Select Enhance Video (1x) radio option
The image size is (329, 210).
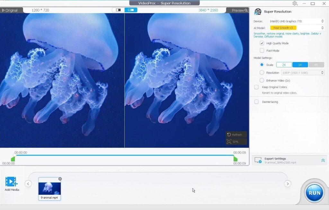pyautogui.click(x=262, y=80)
